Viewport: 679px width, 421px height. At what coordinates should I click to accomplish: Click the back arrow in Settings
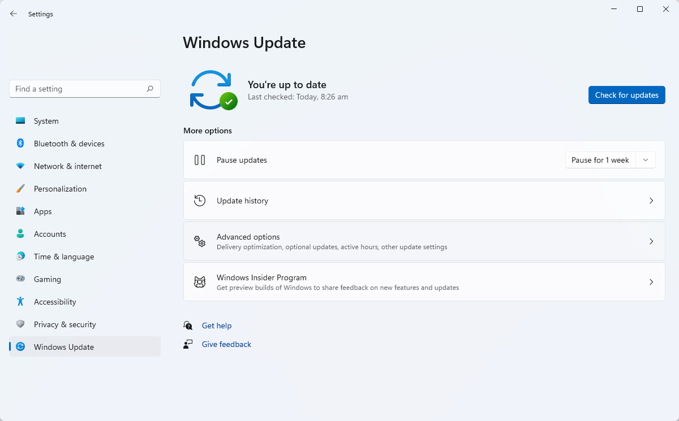[x=14, y=14]
